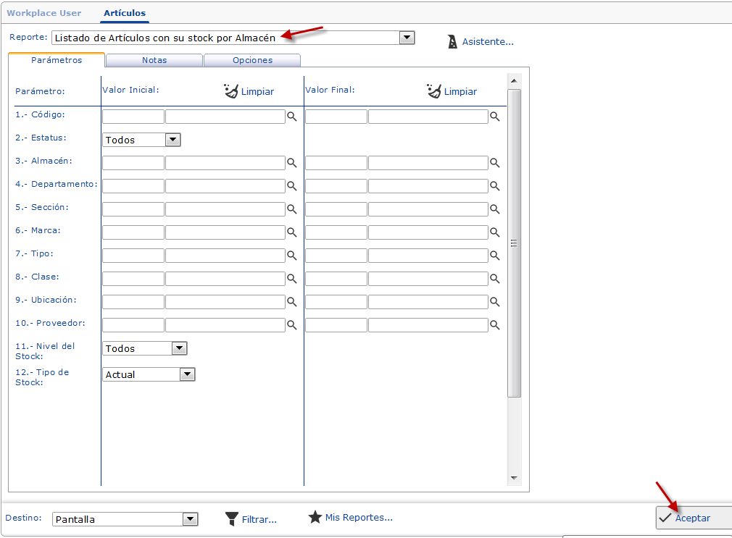The image size is (732, 538).
Task: Switch to the Notas tab
Action: click(x=154, y=60)
